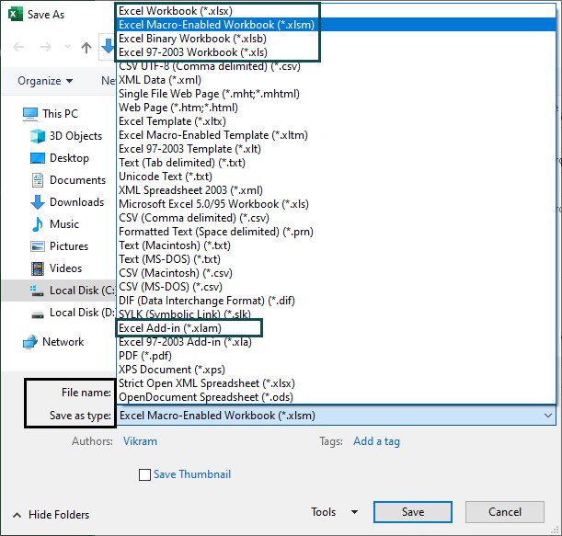Select Local Disk (C:) drive

[x=83, y=291]
